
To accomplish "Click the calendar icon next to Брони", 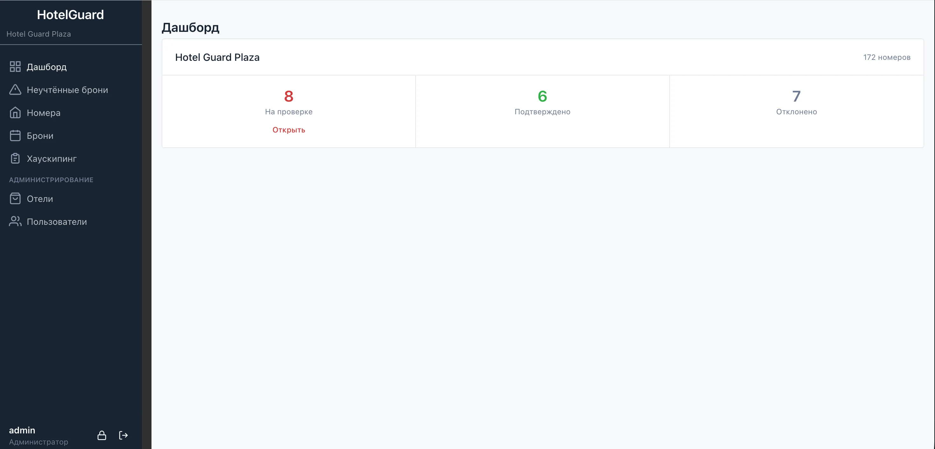I will tap(15, 136).
